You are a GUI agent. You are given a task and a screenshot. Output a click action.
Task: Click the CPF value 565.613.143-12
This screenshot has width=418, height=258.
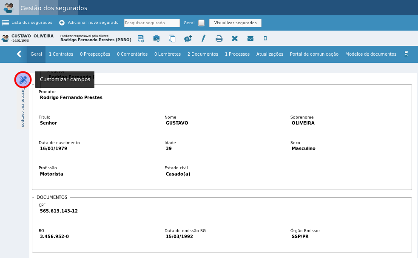click(x=59, y=211)
